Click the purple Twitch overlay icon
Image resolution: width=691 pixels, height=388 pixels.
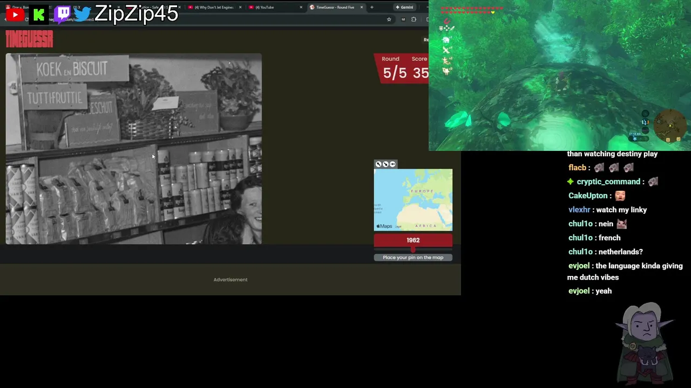63,13
